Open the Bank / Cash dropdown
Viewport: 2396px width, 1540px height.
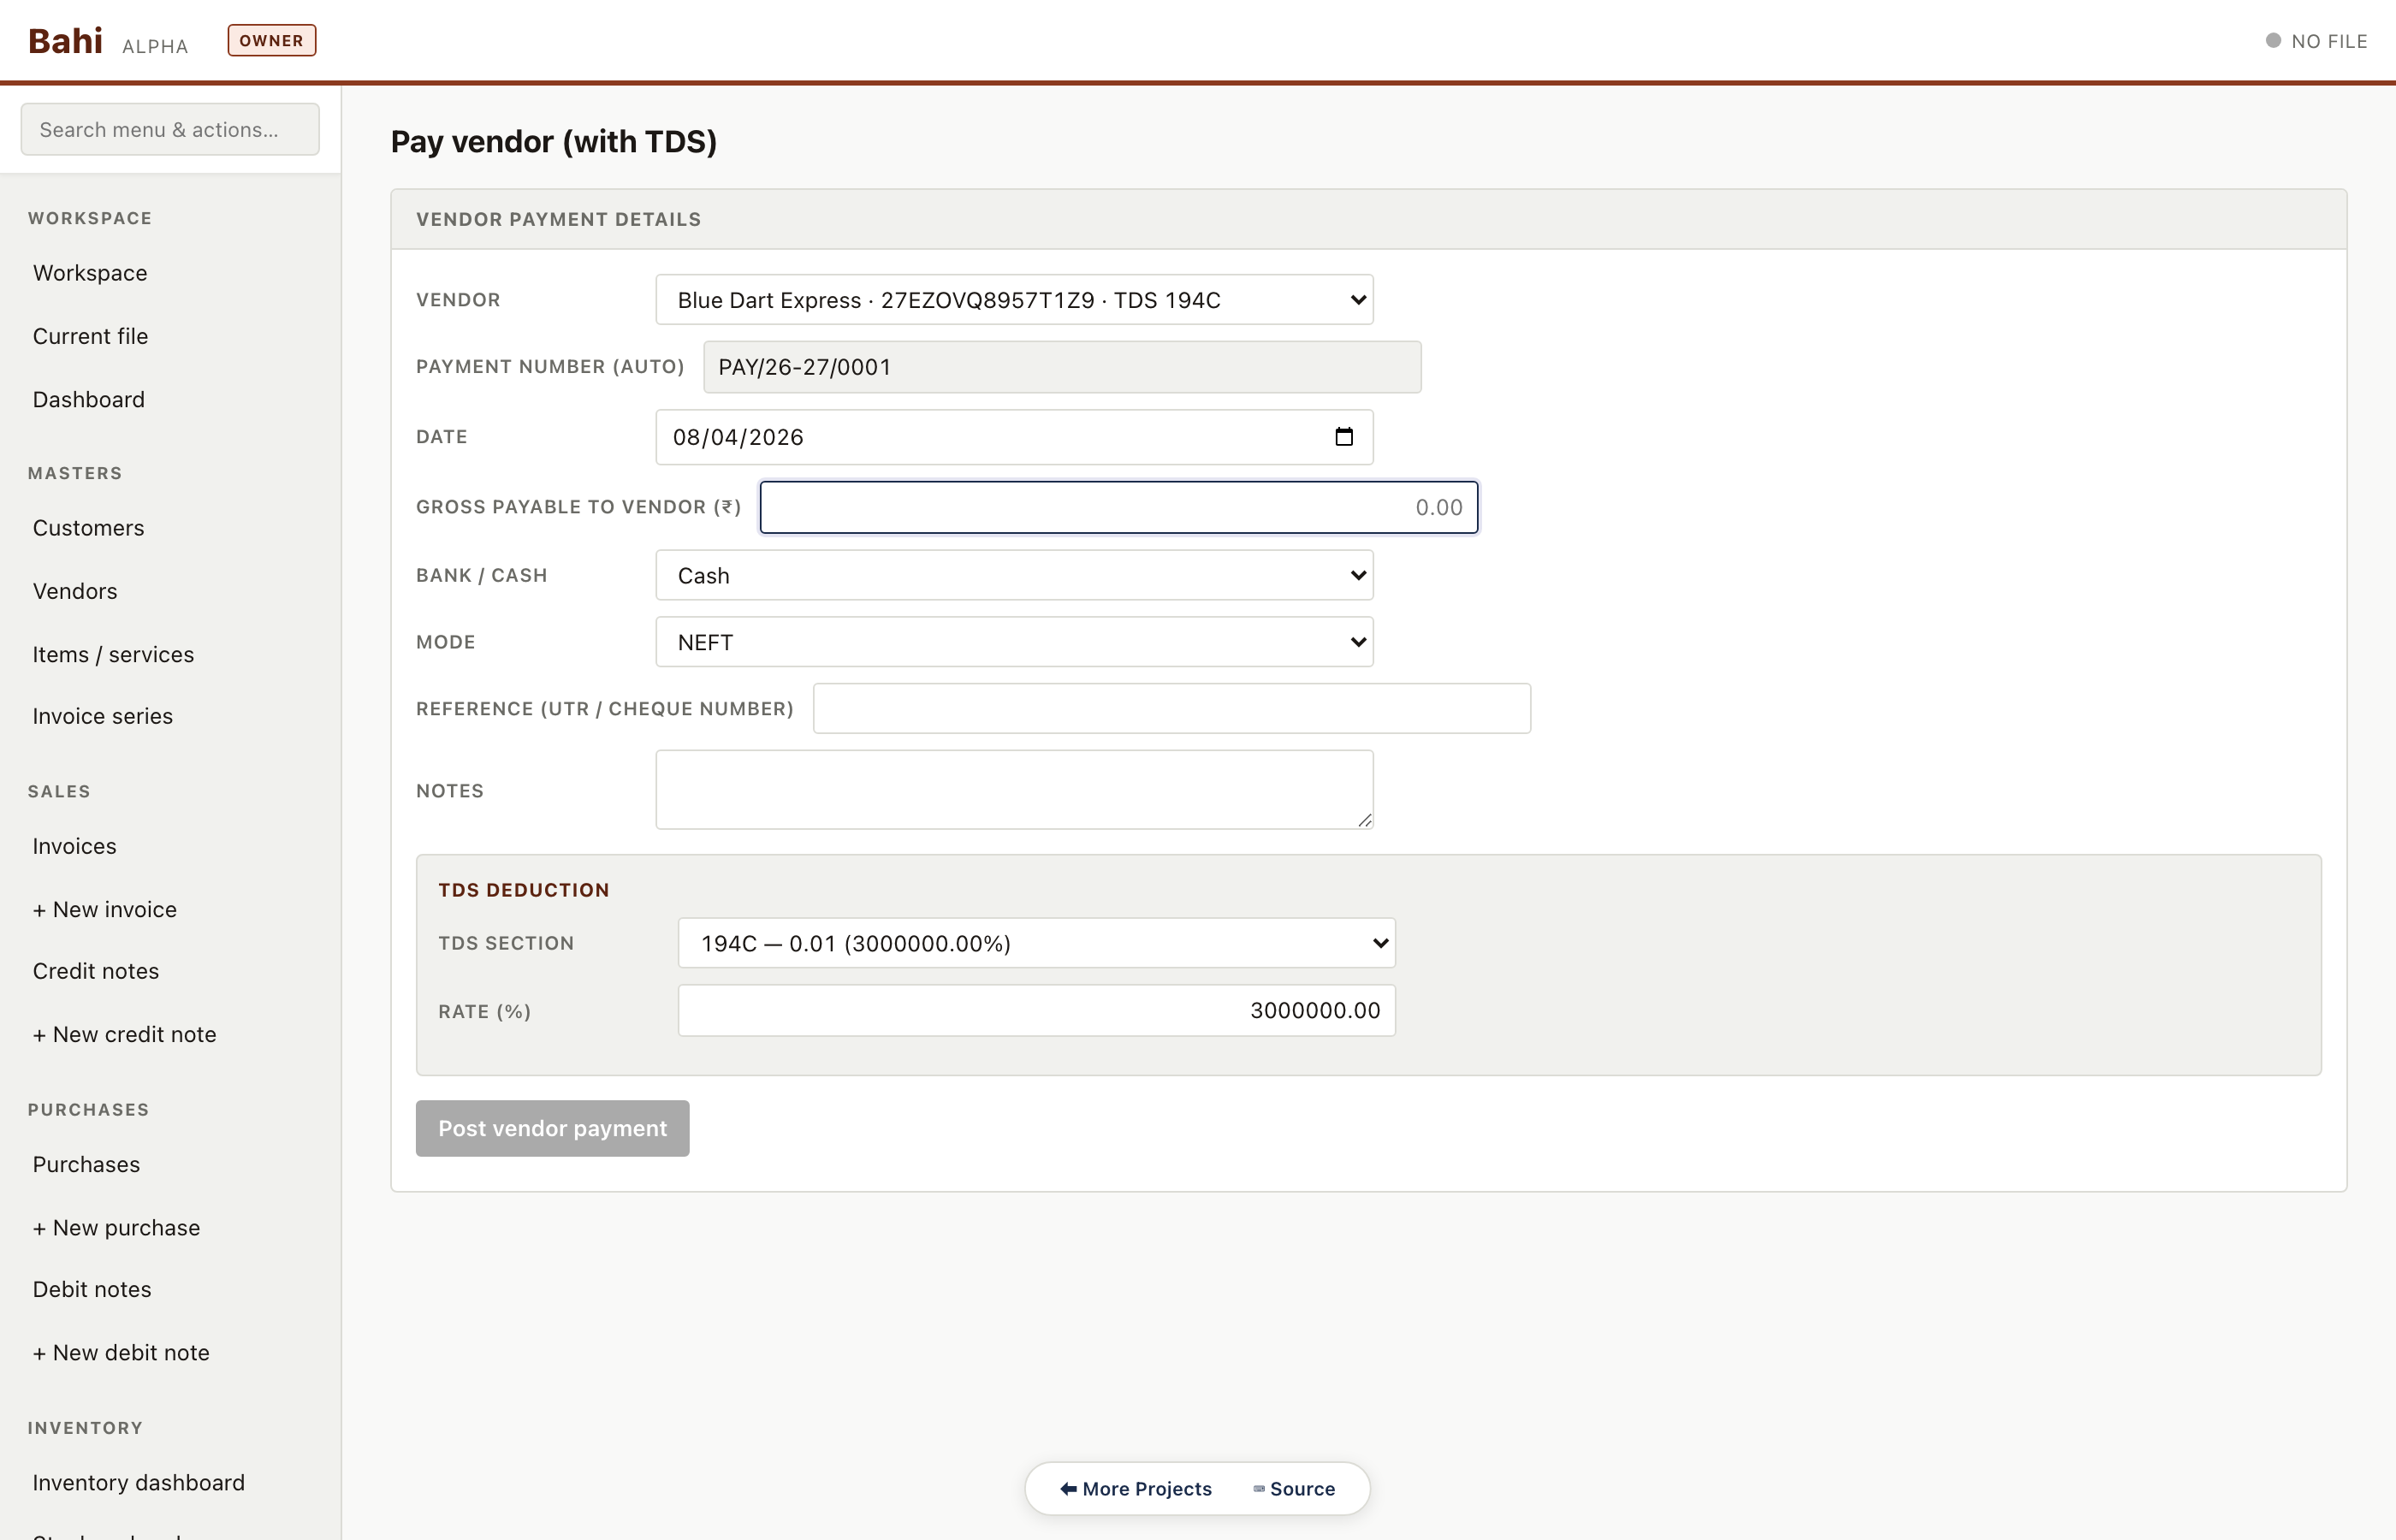pos(1014,575)
